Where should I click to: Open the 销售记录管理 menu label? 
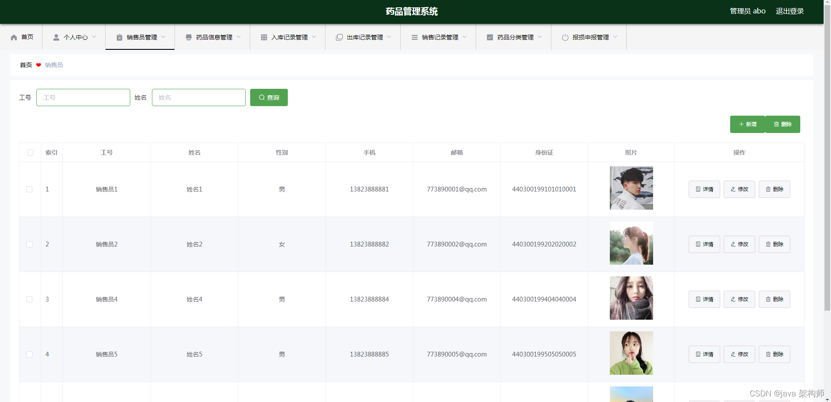coord(440,37)
